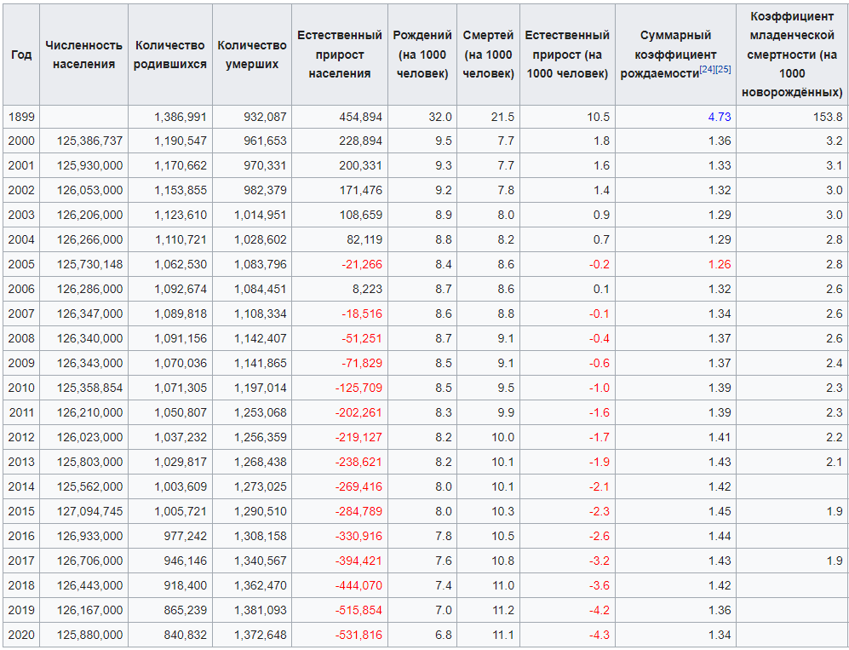The width and height of the screenshot is (849, 650).
Task: Click population value 126,167,000
Action: point(90,611)
